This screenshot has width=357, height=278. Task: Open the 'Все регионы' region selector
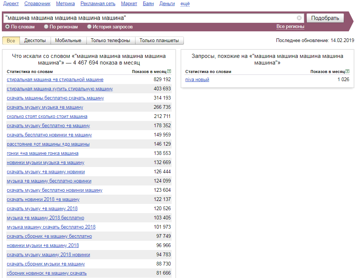point(290,27)
